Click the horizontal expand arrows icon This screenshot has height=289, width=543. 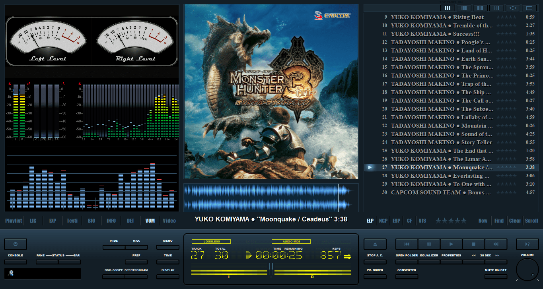point(513,8)
